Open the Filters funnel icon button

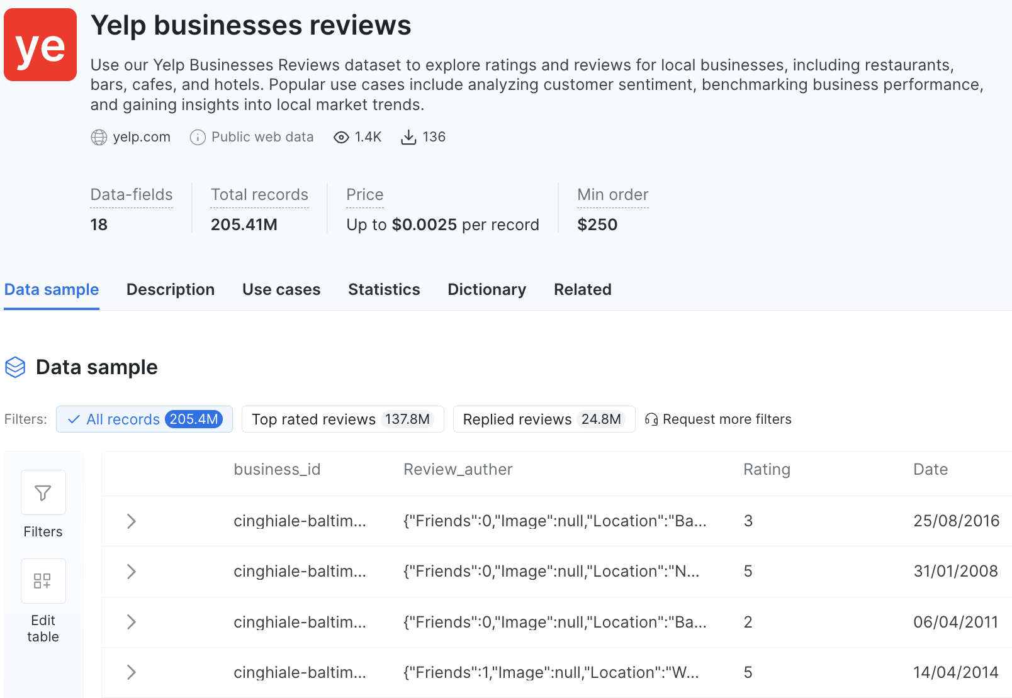point(43,492)
